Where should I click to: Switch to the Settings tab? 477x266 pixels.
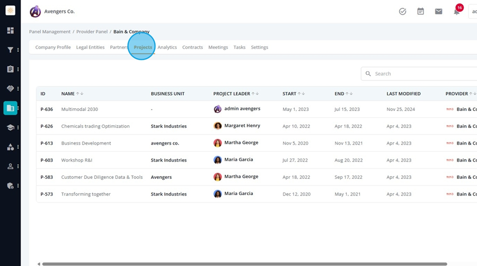[x=260, y=47]
